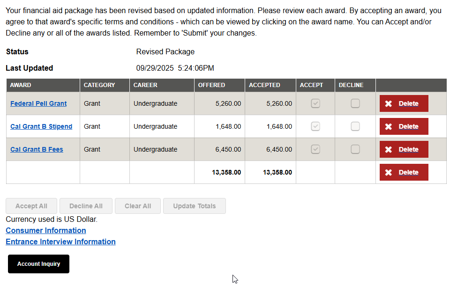Open the Federal Pell Grant award details

click(38, 103)
